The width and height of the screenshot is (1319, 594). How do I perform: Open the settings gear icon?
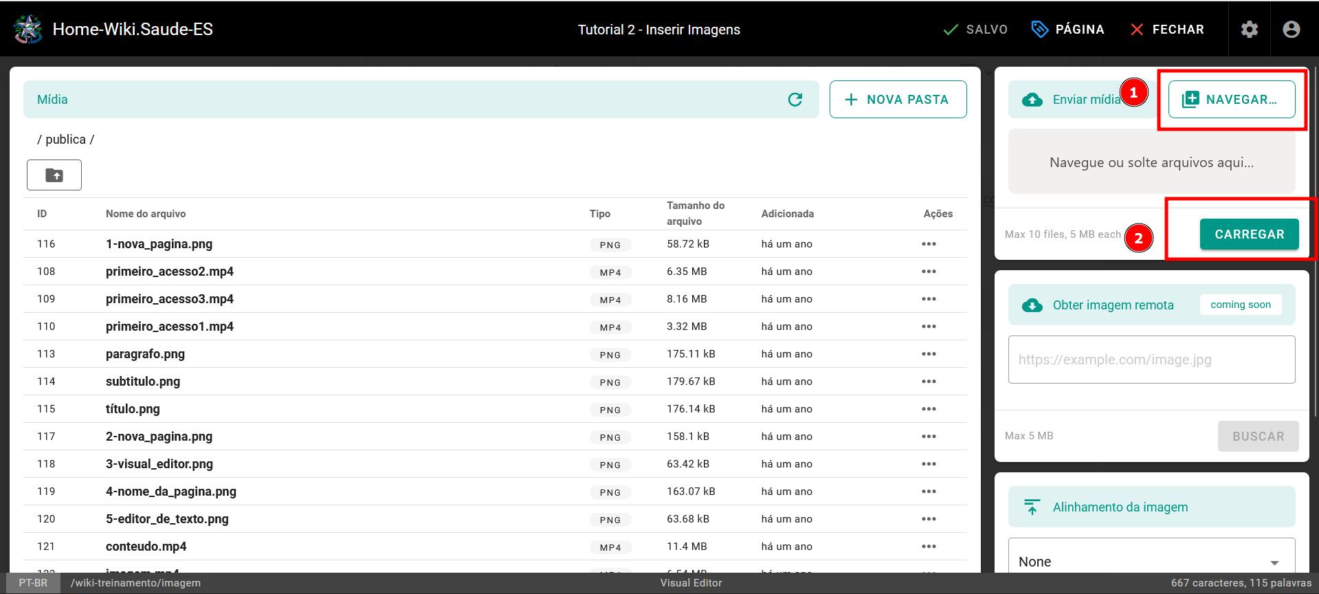1250,30
